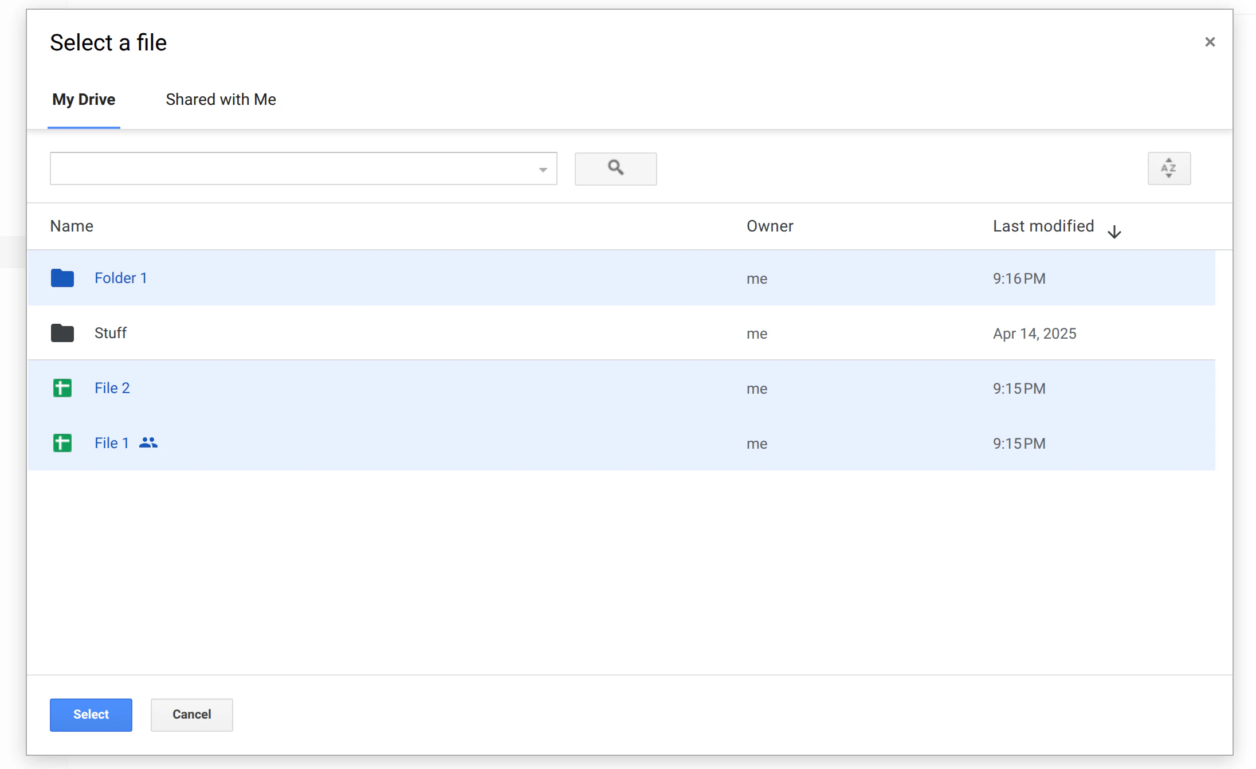Viewport: 1256px width, 769px height.
Task: Dismiss the dialog with the X button
Action: coord(1210,41)
